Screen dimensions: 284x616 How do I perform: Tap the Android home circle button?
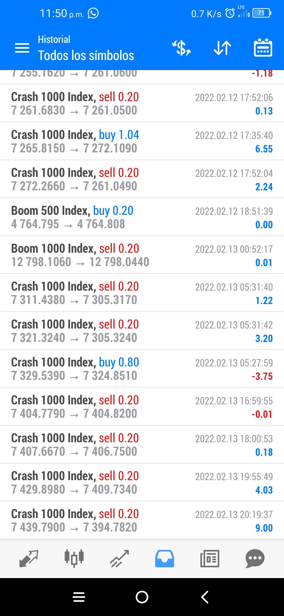(x=142, y=597)
